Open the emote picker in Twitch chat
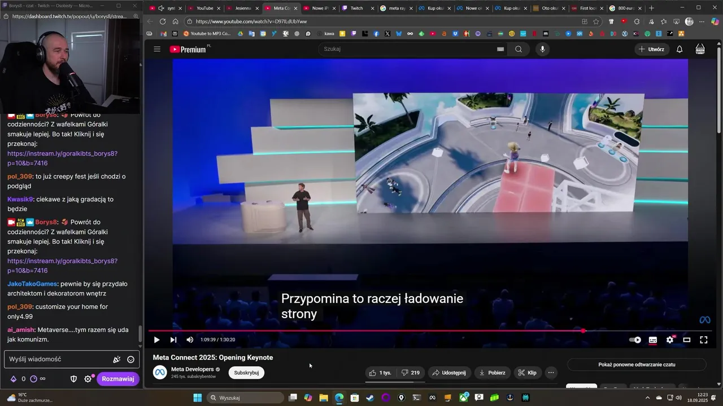This screenshot has width=723, height=406. pos(130,360)
